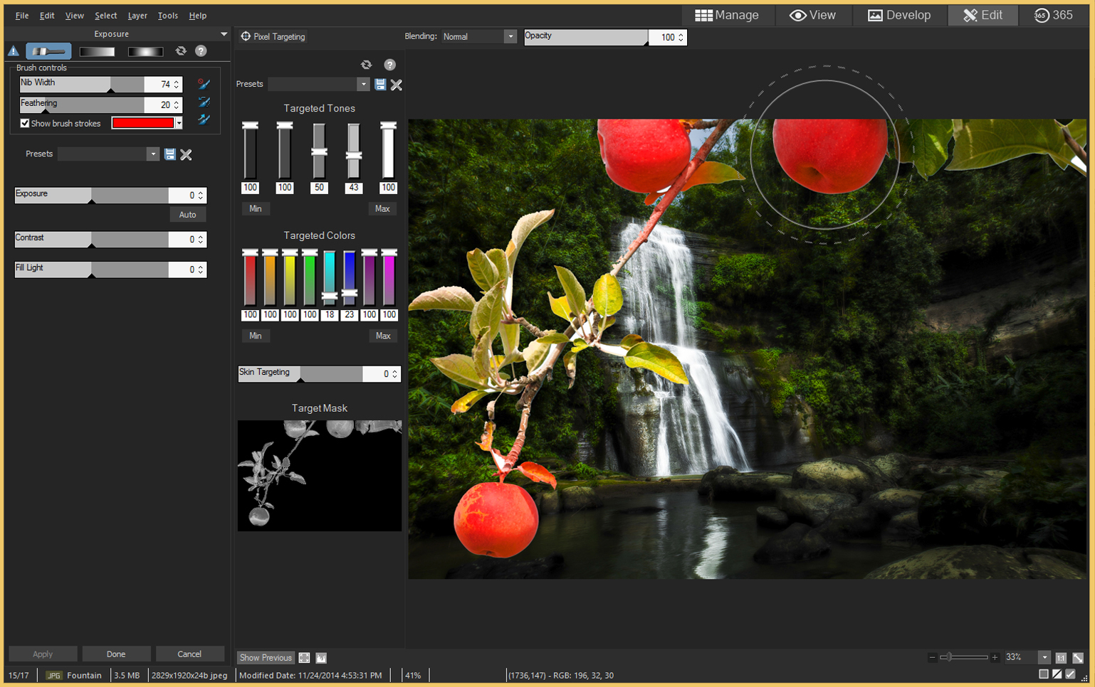The image size is (1095, 687).
Task: Open the Blending mode Normal dropdown
Action: tap(510, 36)
